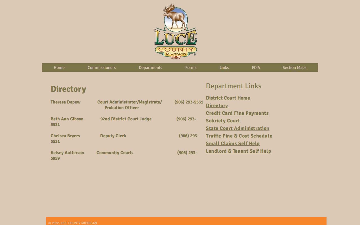Click phone number (906) 293-5531
The width and height of the screenshot is (360, 225).
(189, 102)
